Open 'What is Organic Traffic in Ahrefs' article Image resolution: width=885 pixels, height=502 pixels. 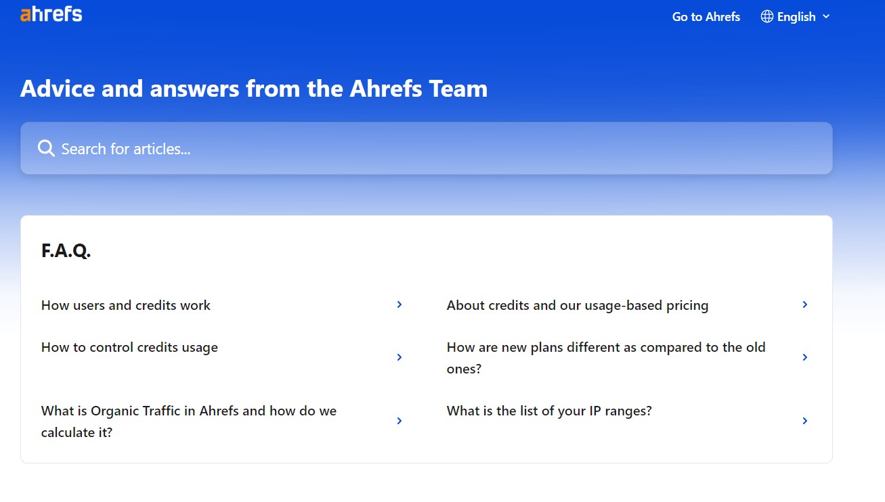[189, 421]
